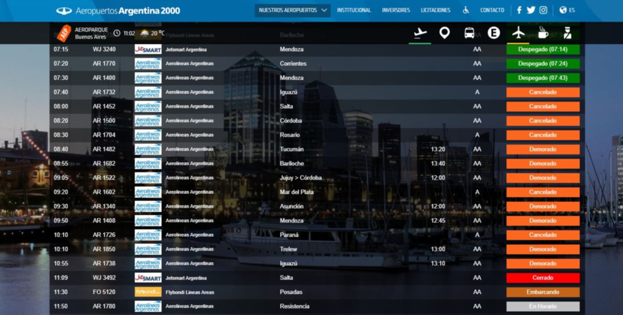Click destination Asunción
This screenshot has height=315, width=623.
point(292,206)
